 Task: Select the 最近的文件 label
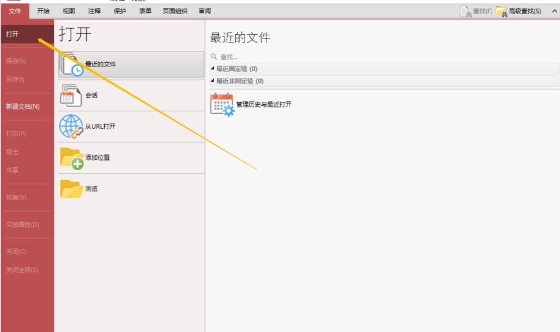point(100,64)
